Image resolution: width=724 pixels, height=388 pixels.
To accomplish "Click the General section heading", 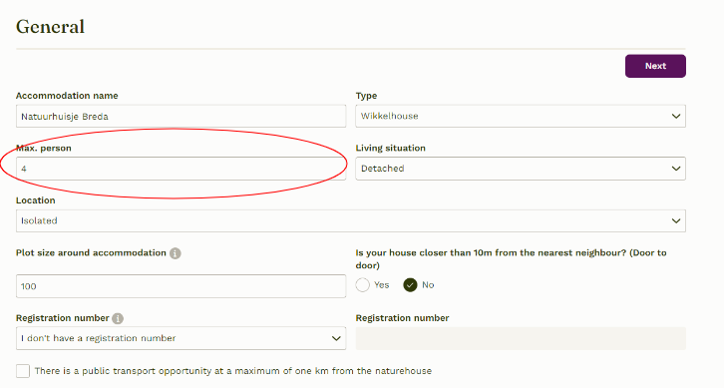I will pyautogui.click(x=50, y=27).
